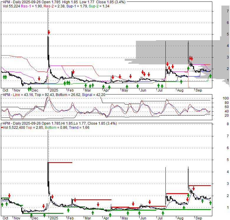Click the bottom chart title APM - Daily 2025-09-26

click(22, 123)
